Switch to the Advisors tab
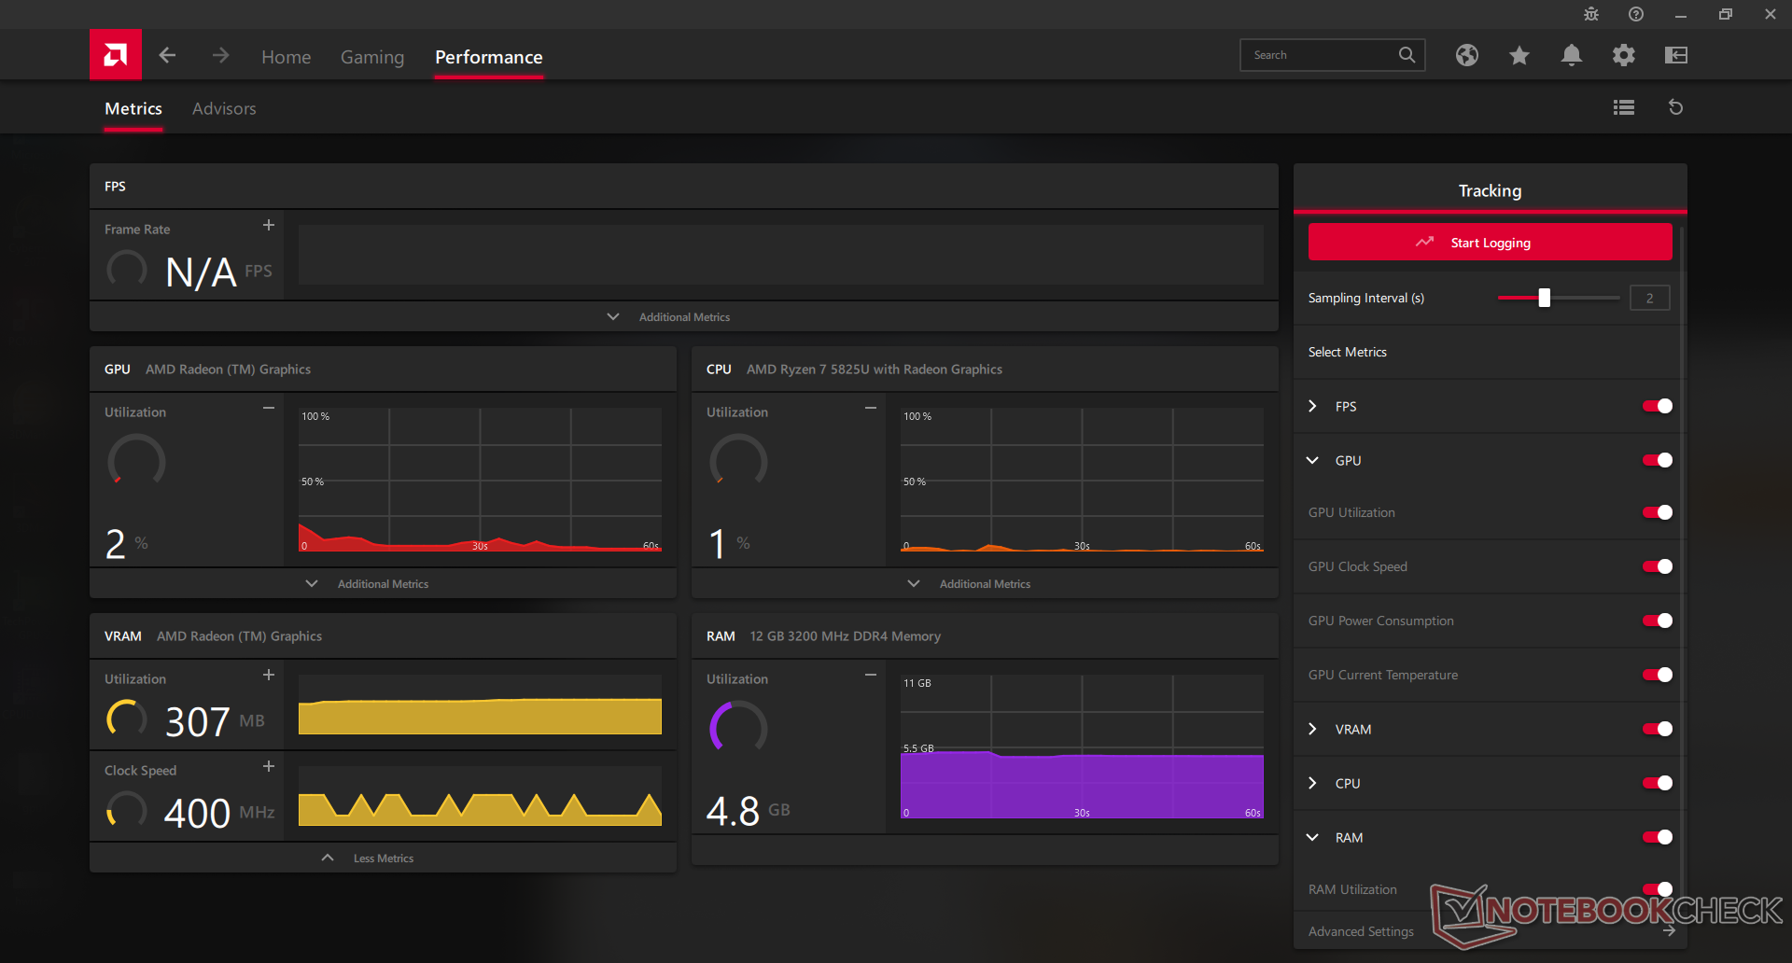The height and width of the screenshot is (963, 1792). (224, 108)
